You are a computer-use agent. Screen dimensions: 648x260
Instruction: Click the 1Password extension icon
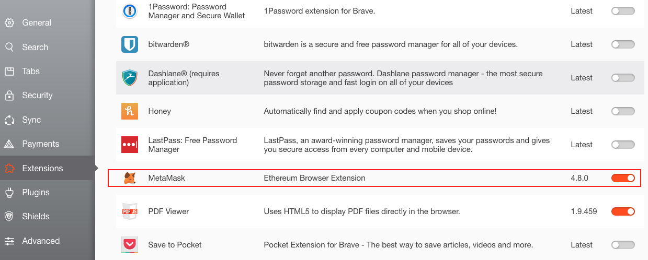click(x=129, y=11)
